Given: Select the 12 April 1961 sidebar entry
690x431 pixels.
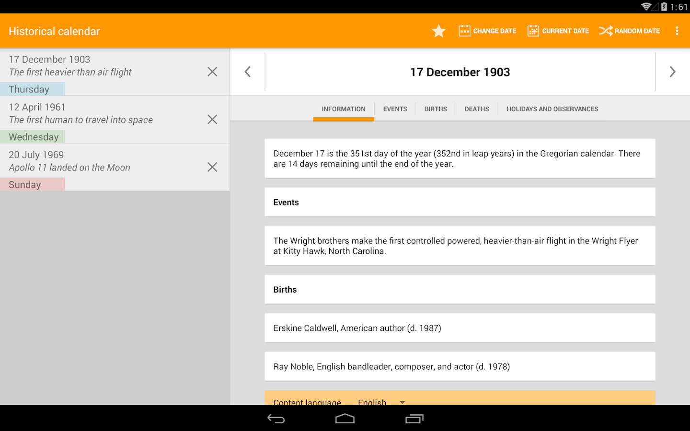Looking at the screenshot, I should click(x=96, y=119).
